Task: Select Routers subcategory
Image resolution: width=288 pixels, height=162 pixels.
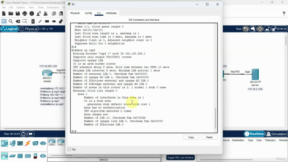Action: (4, 156)
